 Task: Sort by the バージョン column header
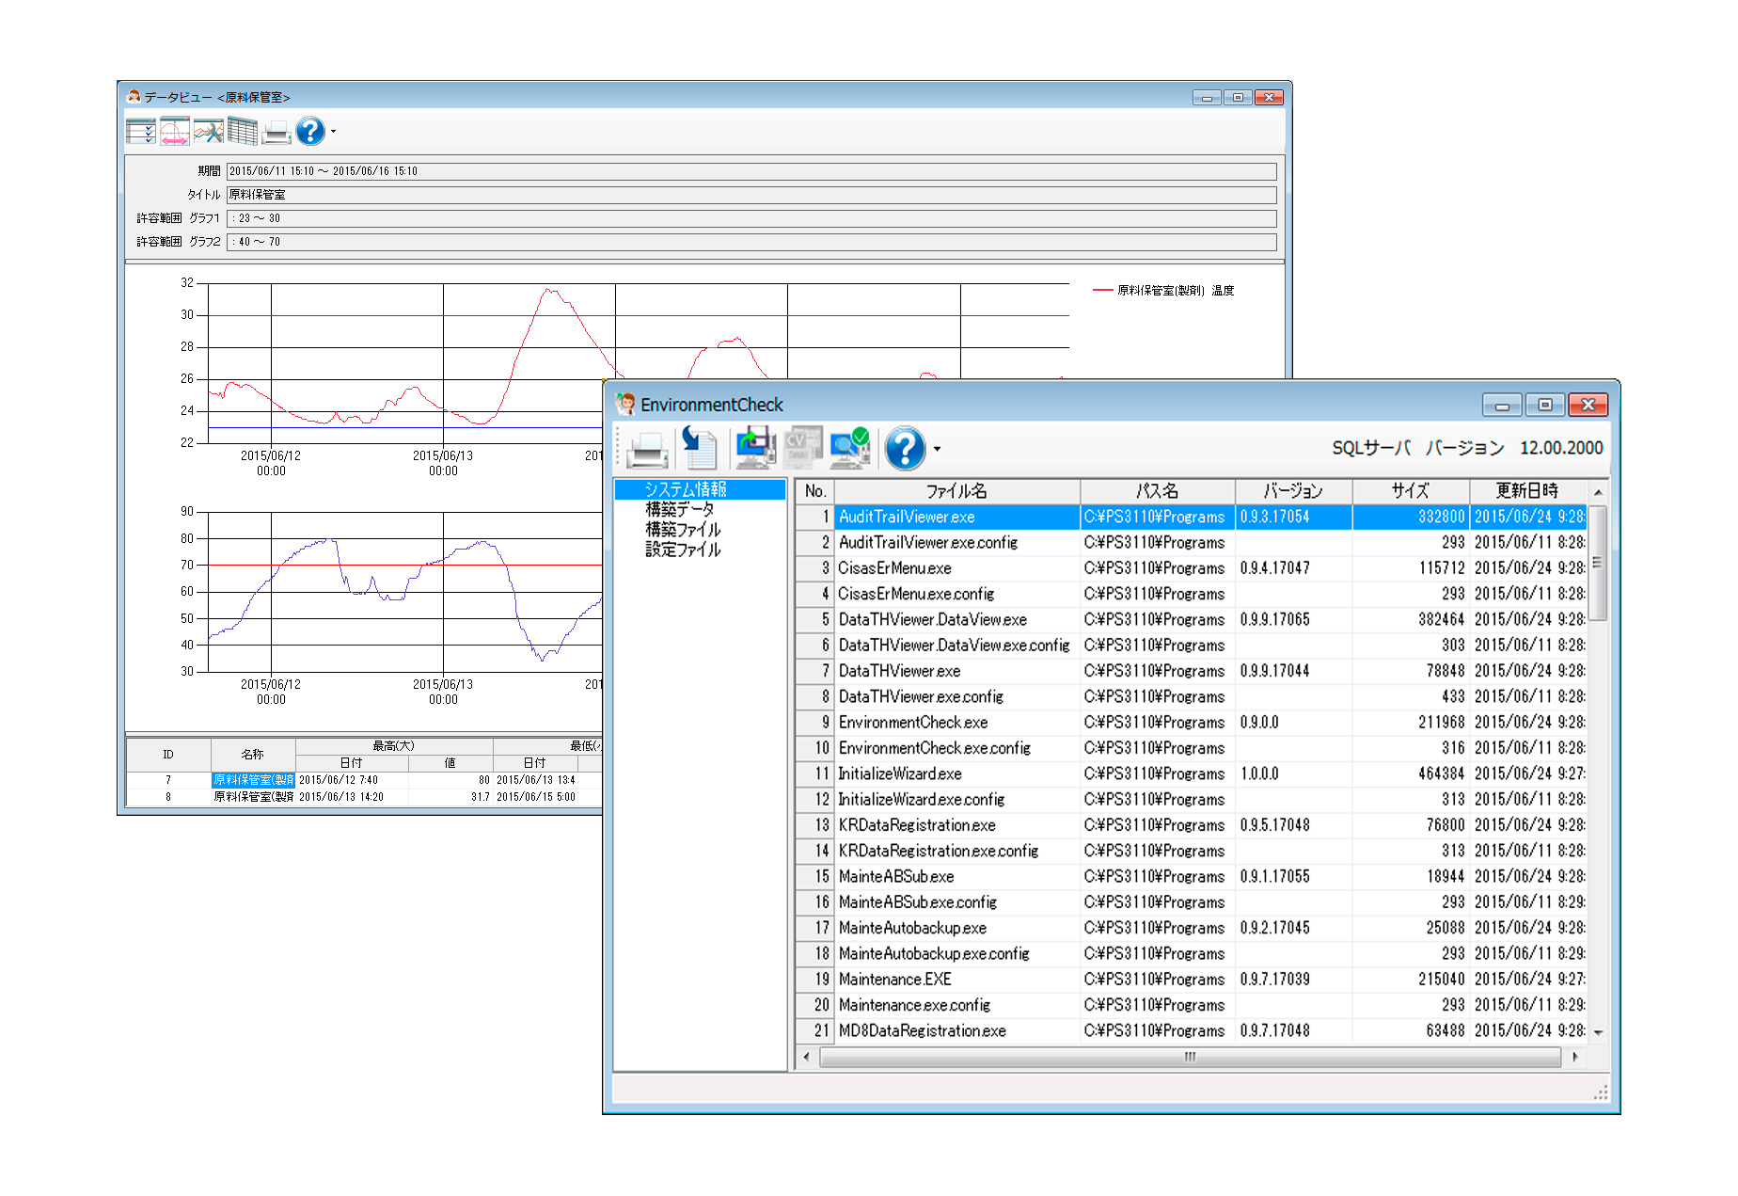coord(1294,491)
